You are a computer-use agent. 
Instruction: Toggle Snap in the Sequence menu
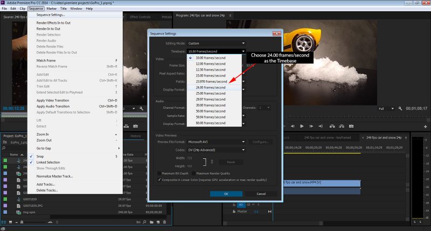(40, 156)
